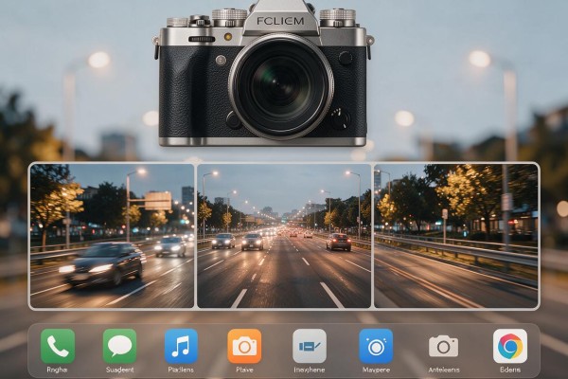Click the FCLICM camera image
568x379 pixels.
(x=263, y=74)
